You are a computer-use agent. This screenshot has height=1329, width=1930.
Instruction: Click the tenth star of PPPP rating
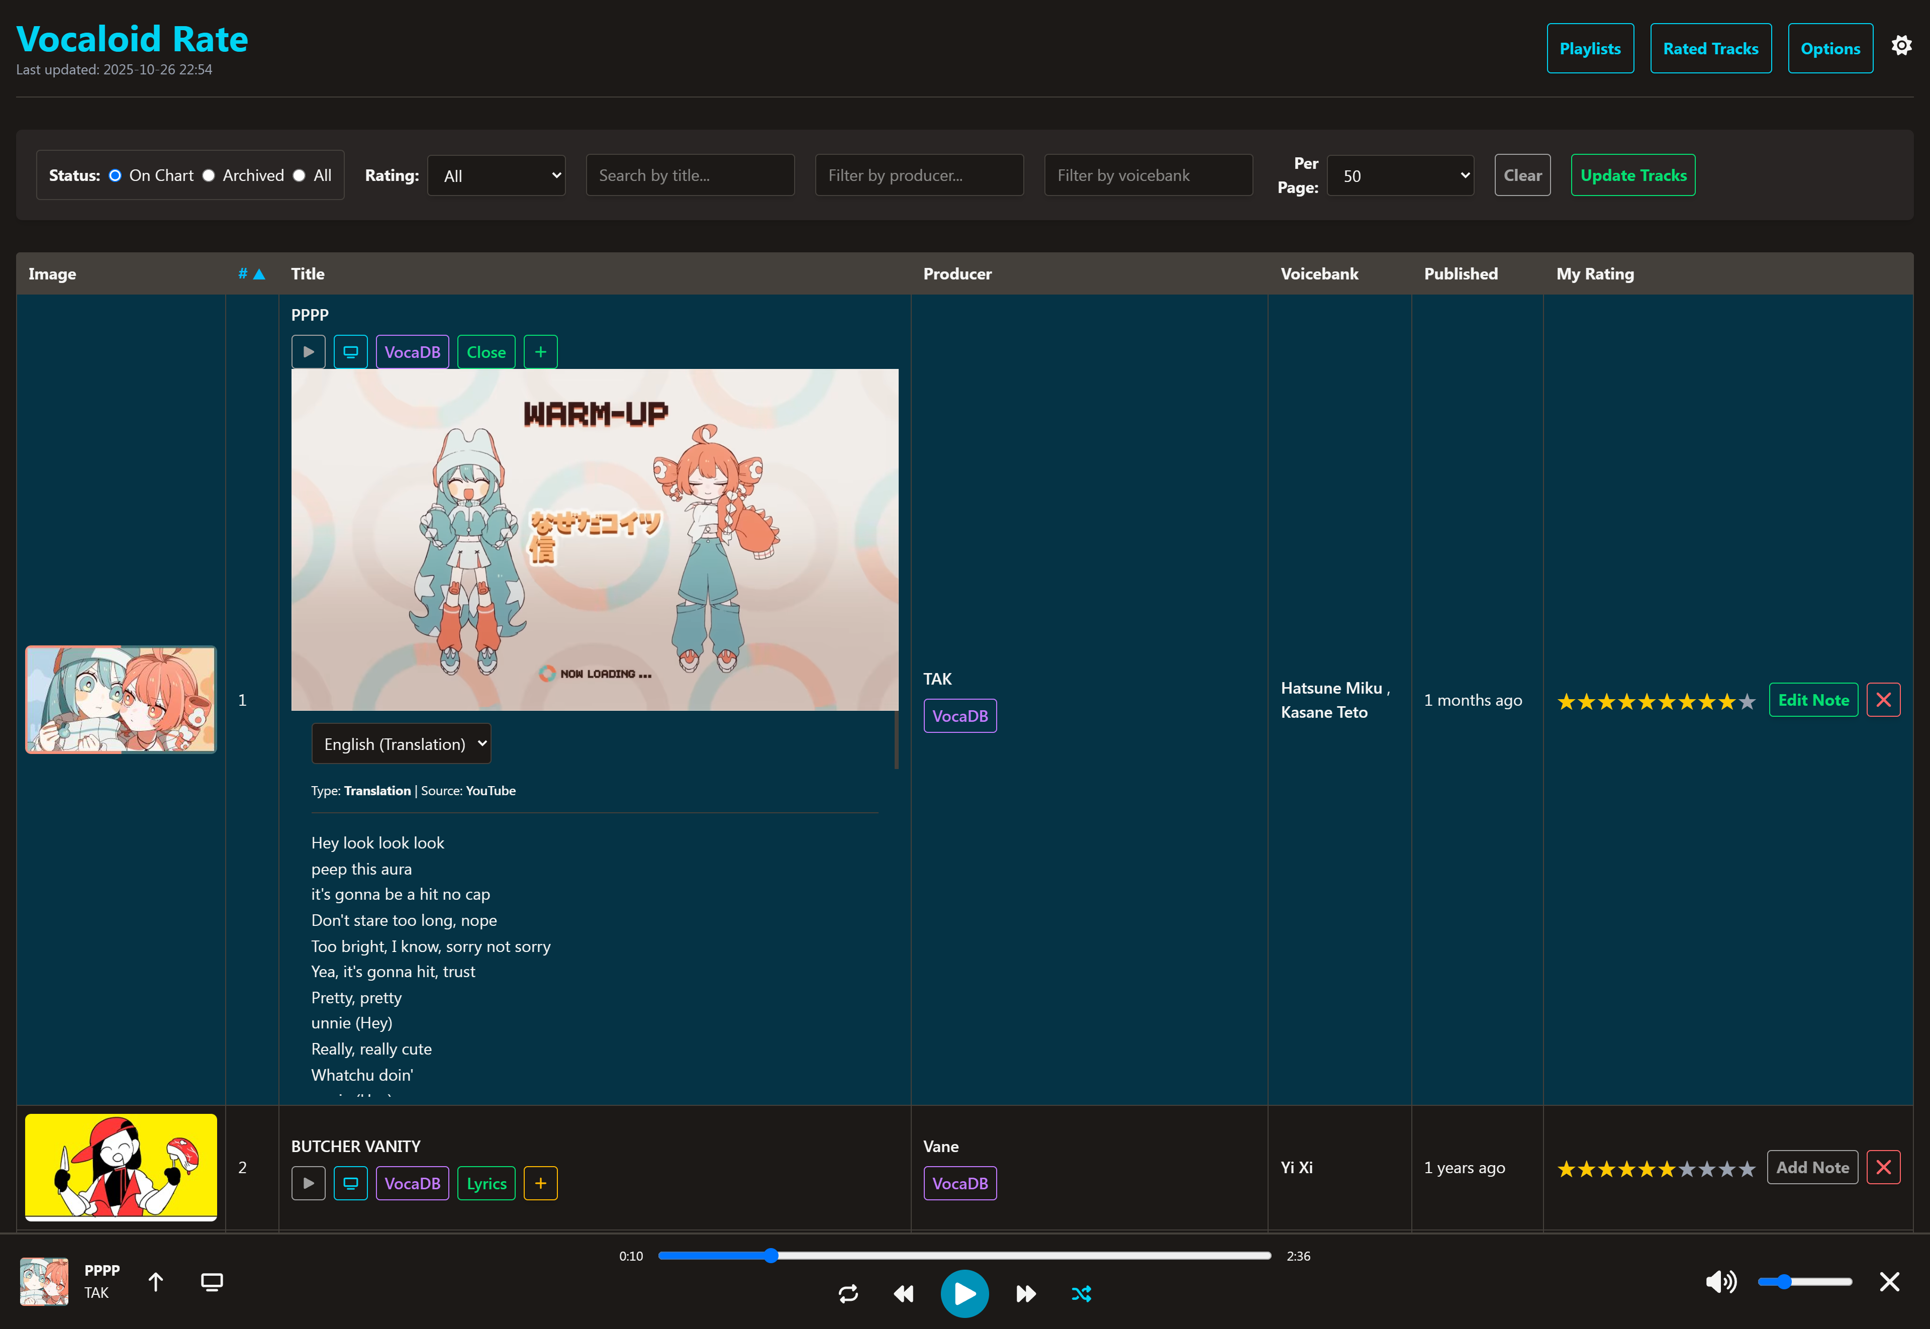1747,701
